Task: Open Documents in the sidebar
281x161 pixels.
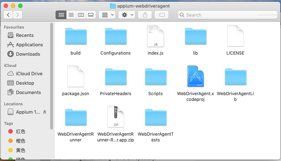Action: 25,92
